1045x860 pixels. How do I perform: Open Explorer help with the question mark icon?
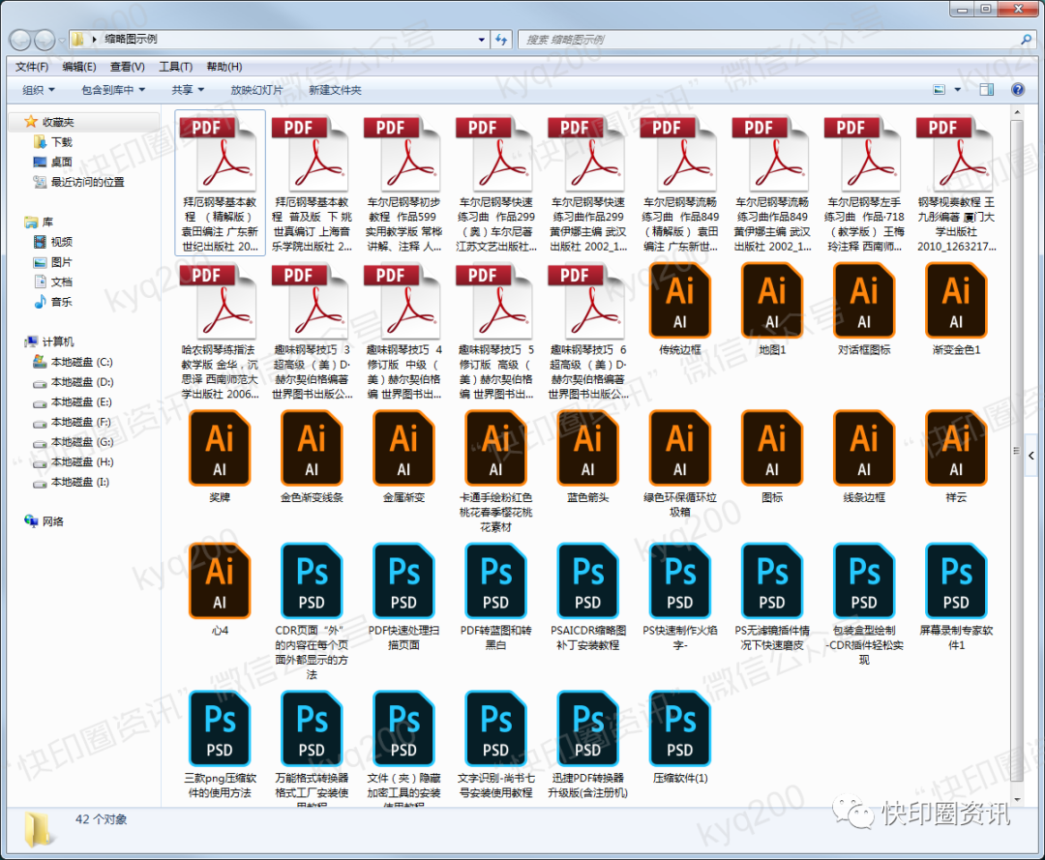(x=1018, y=89)
